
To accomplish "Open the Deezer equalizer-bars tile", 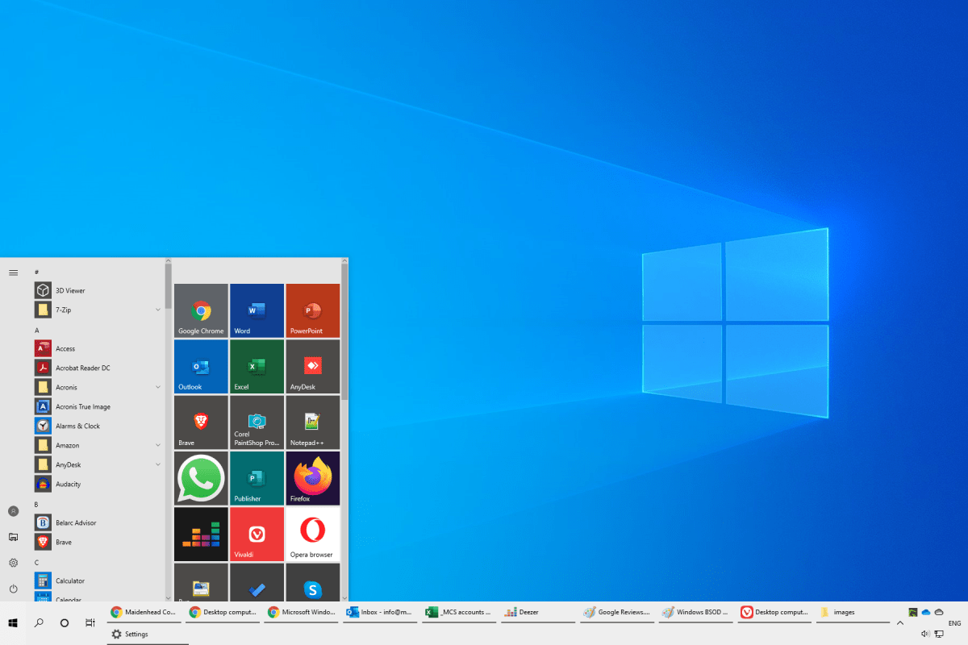I will (201, 534).
